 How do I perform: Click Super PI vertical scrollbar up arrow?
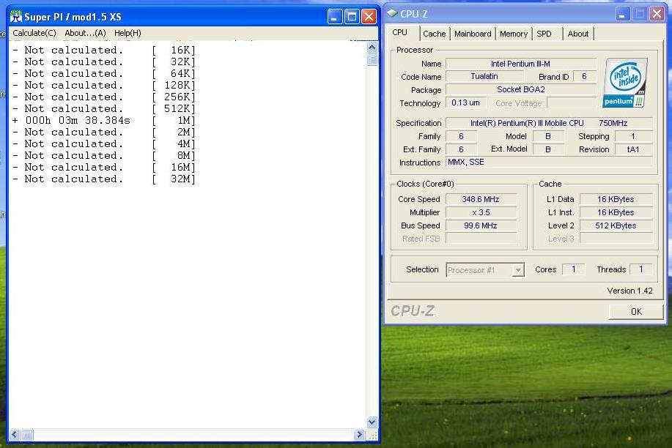click(x=372, y=47)
